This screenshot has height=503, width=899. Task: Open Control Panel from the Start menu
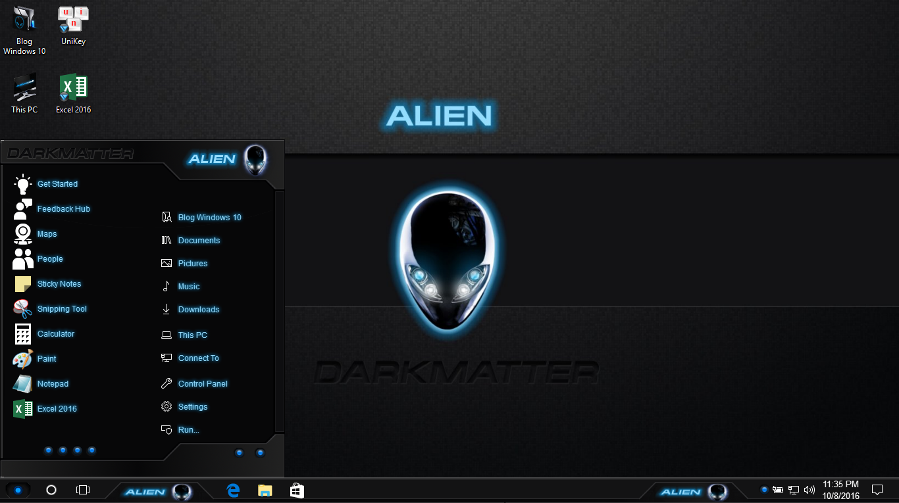194,384
